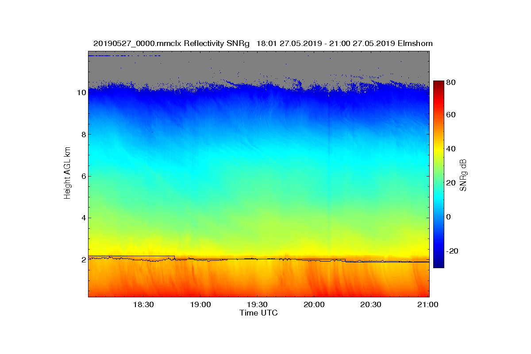This screenshot has width=531, height=354.
Task: Click the colorbar value 80
Action: click(451, 82)
